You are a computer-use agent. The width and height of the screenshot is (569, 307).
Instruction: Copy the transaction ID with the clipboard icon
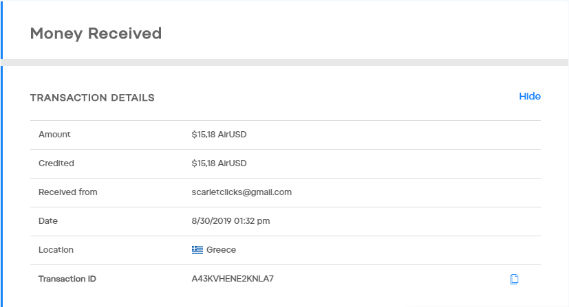point(514,279)
